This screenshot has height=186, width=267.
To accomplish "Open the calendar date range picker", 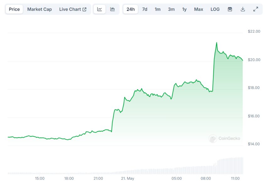I will click(x=230, y=9).
